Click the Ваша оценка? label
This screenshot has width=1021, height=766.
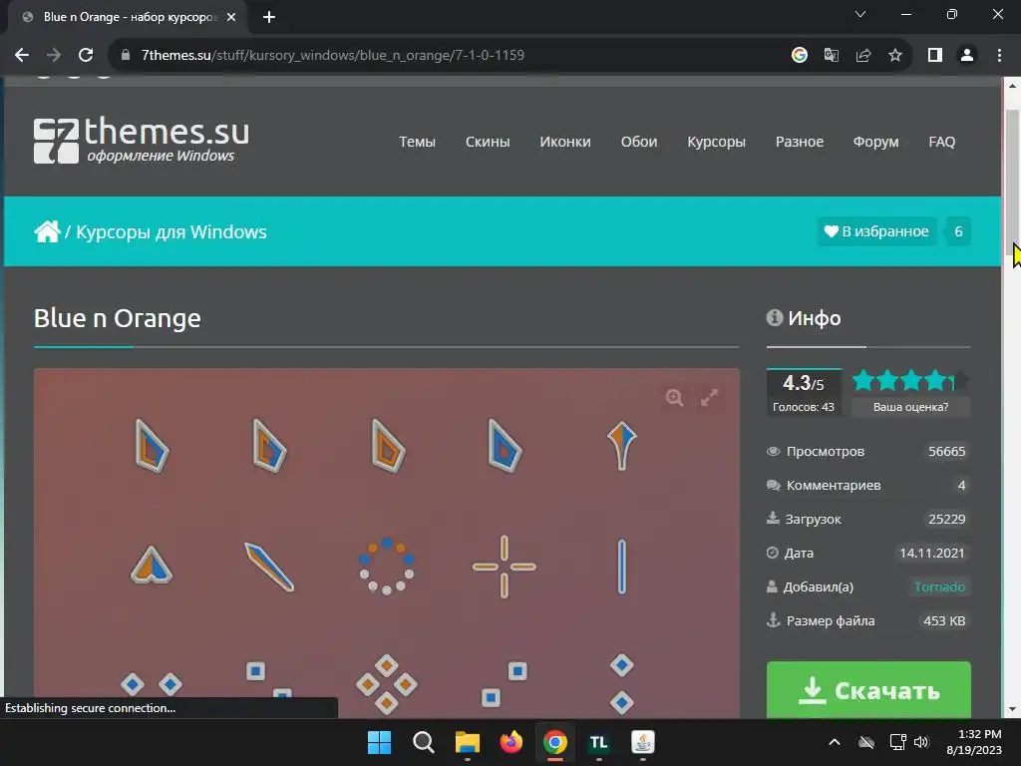pyautogui.click(x=910, y=407)
